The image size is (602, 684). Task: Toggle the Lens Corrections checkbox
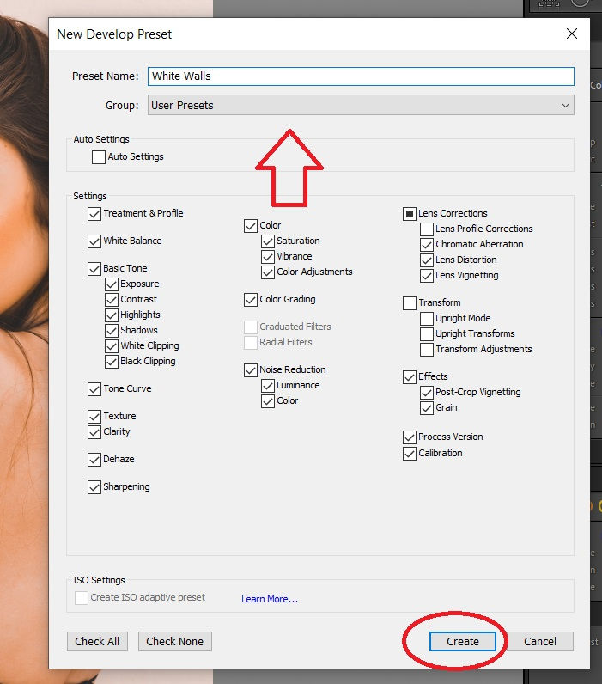(x=410, y=214)
